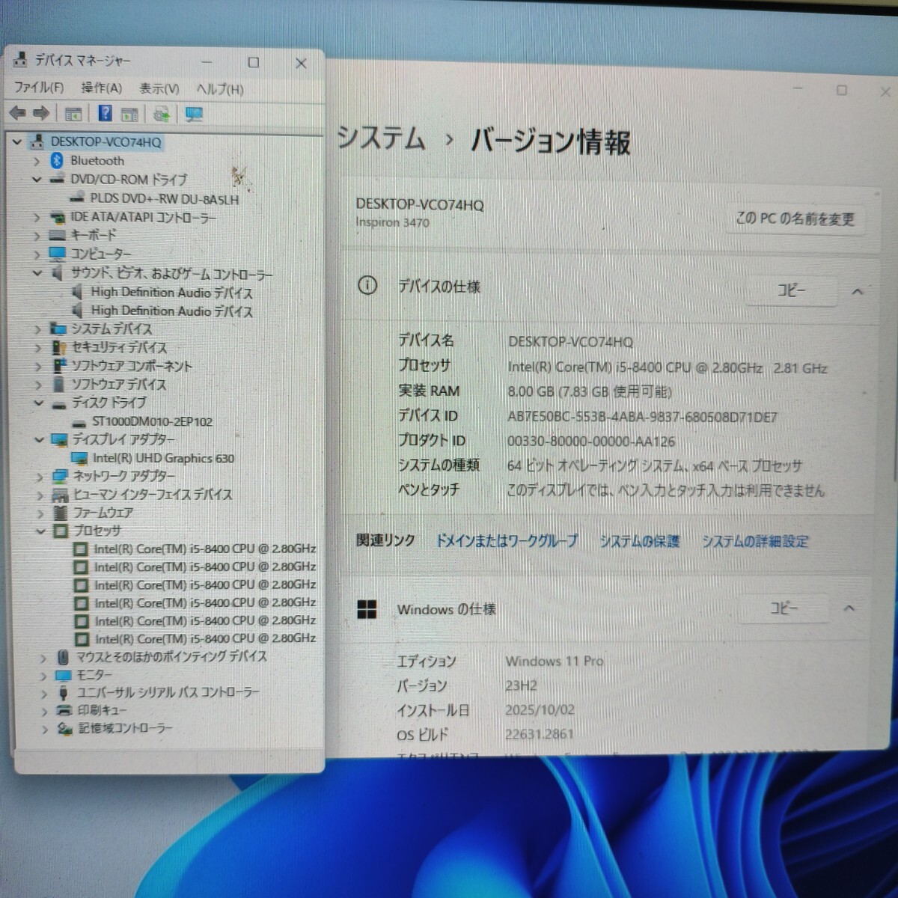Click the blue question mark help icon
The width and height of the screenshot is (898, 898).
point(105,114)
